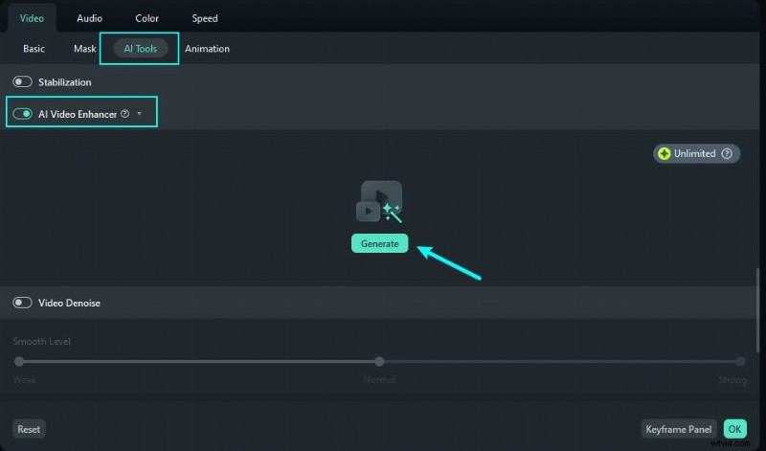Enable the Stabilization toggle
This screenshot has width=766, height=451.
(x=22, y=82)
